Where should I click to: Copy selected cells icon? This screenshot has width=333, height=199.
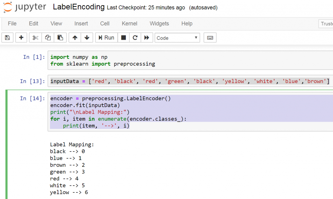[48, 38]
